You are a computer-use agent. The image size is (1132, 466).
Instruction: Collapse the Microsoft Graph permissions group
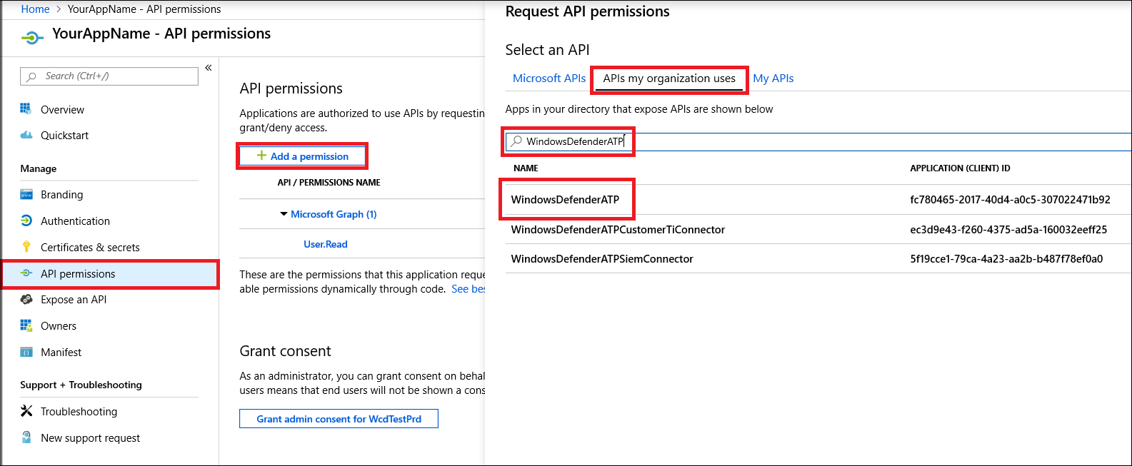[x=284, y=214]
